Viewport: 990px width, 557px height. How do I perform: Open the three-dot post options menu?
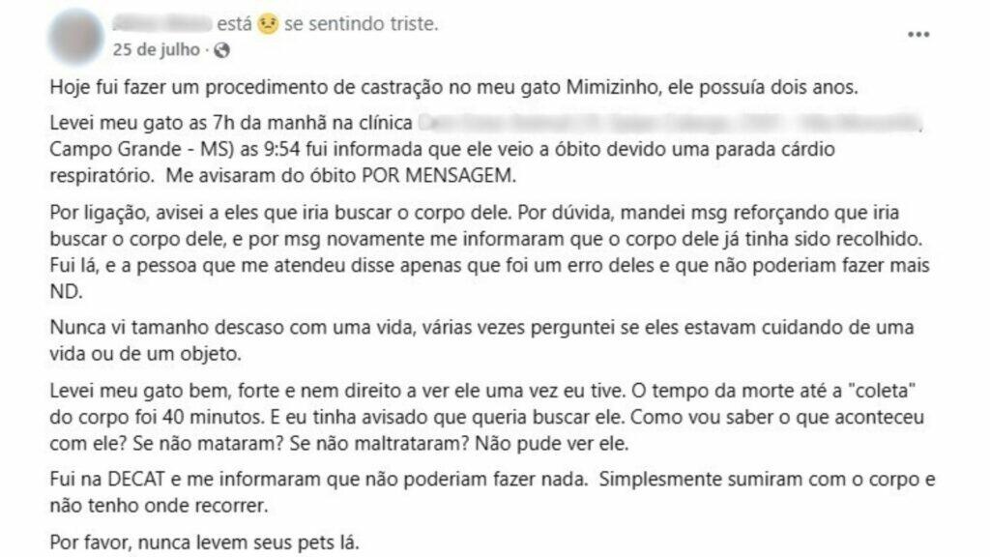coord(918,34)
